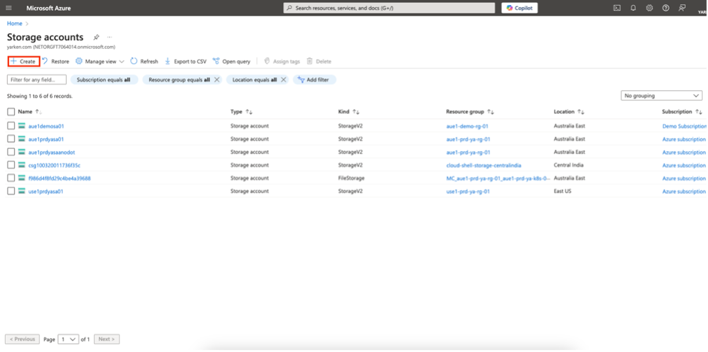Click the East US location cell
The image size is (708, 352).
pos(563,191)
